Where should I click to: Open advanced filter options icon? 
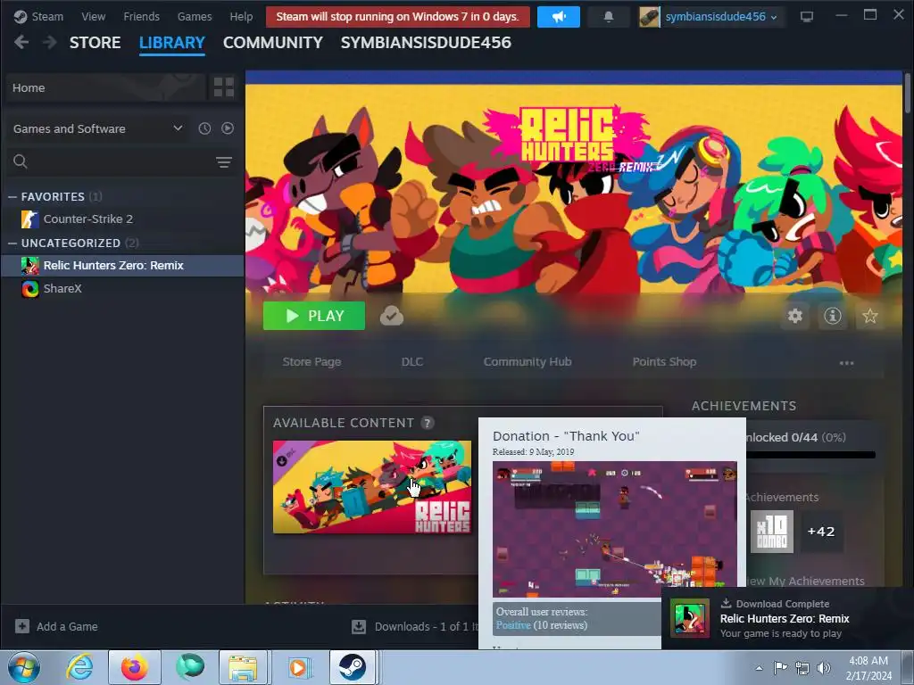224,162
